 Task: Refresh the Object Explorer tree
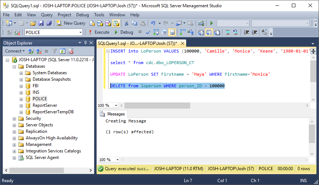(62, 51)
